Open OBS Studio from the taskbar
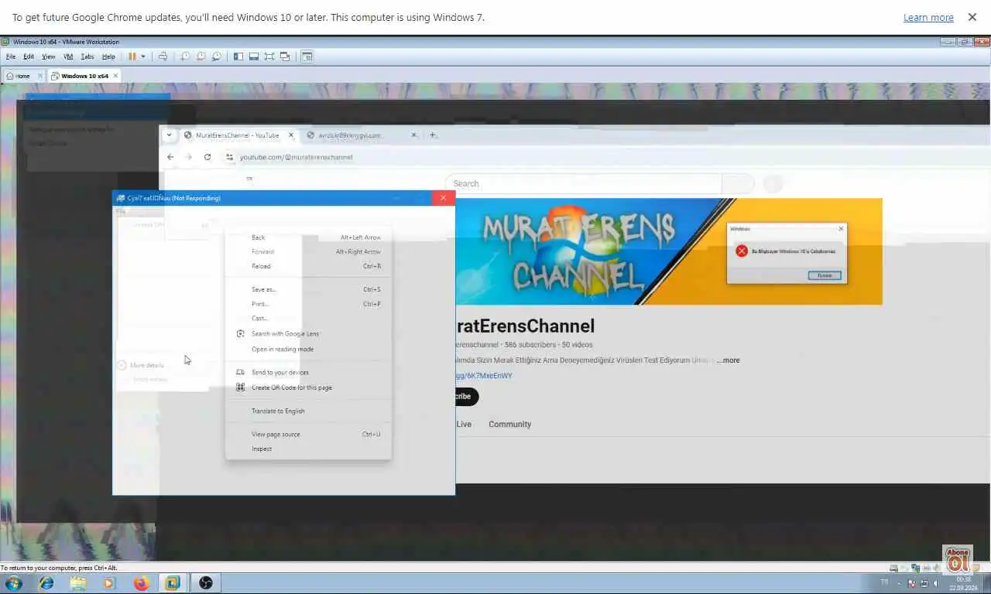Image resolution: width=991 pixels, height=594 pixels. [206, 583]
